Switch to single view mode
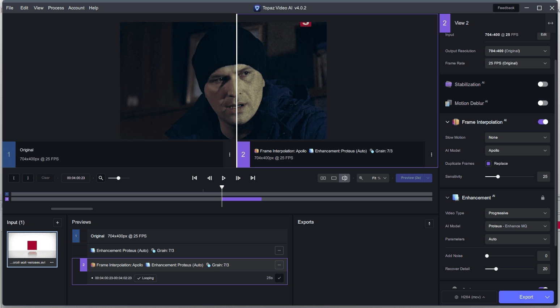 point(334,178)
